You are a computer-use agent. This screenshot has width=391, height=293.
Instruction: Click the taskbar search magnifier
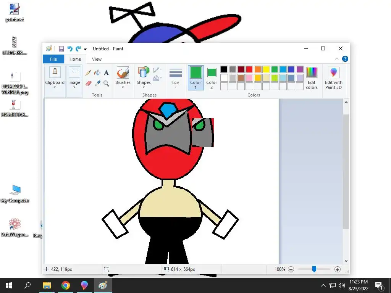(x=27, y=285)
